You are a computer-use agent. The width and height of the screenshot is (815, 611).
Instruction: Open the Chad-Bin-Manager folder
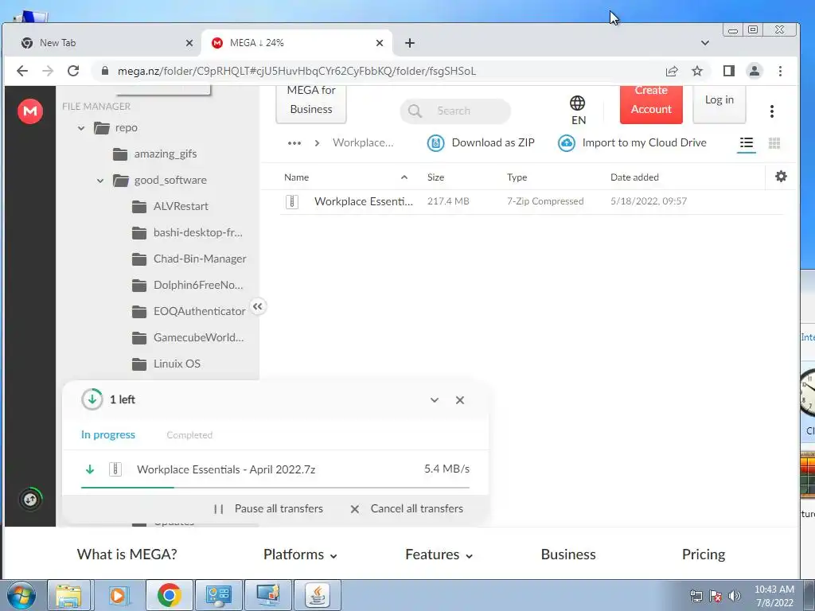point(189,259)
